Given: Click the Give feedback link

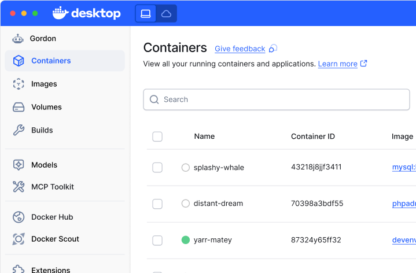Looking at the screenshot, I should point(240,49).
